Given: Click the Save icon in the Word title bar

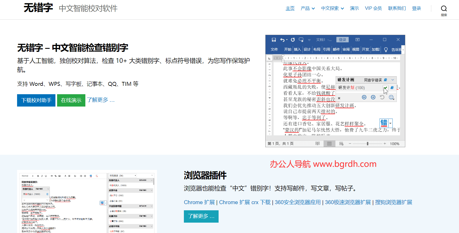Looking at the screenshot, I should point(274,40).
